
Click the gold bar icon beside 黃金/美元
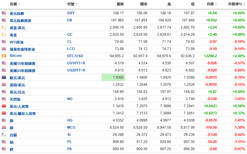4,27
